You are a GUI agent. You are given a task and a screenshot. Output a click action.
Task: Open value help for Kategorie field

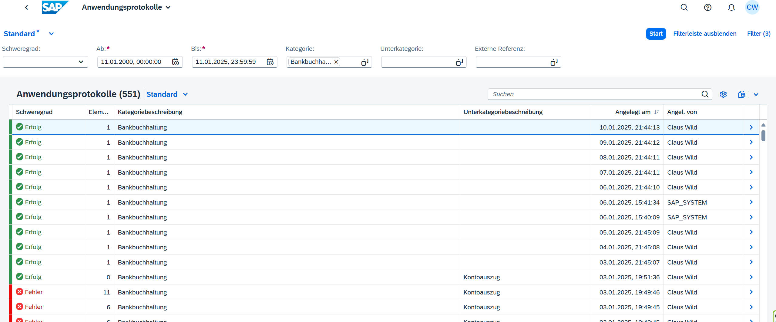(x=364, y=62)
